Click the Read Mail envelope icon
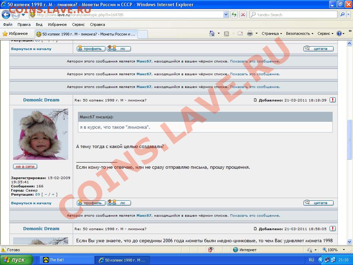Viewport: 353px width, 265px height. 240,33
